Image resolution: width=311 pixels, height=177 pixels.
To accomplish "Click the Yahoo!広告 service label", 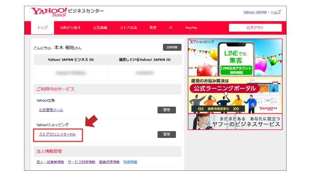I will click(45, 100).
